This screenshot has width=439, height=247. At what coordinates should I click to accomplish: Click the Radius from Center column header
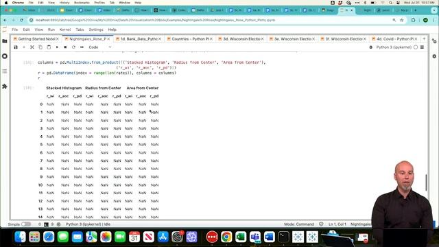click(x=103, y=88)
